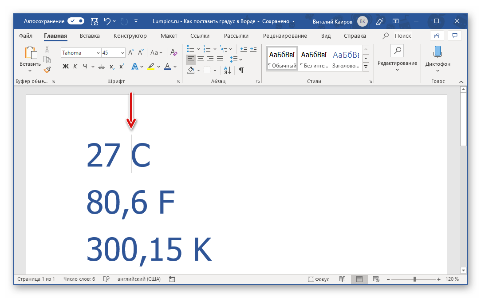Apply yellow text highlight color

(150, 66)
